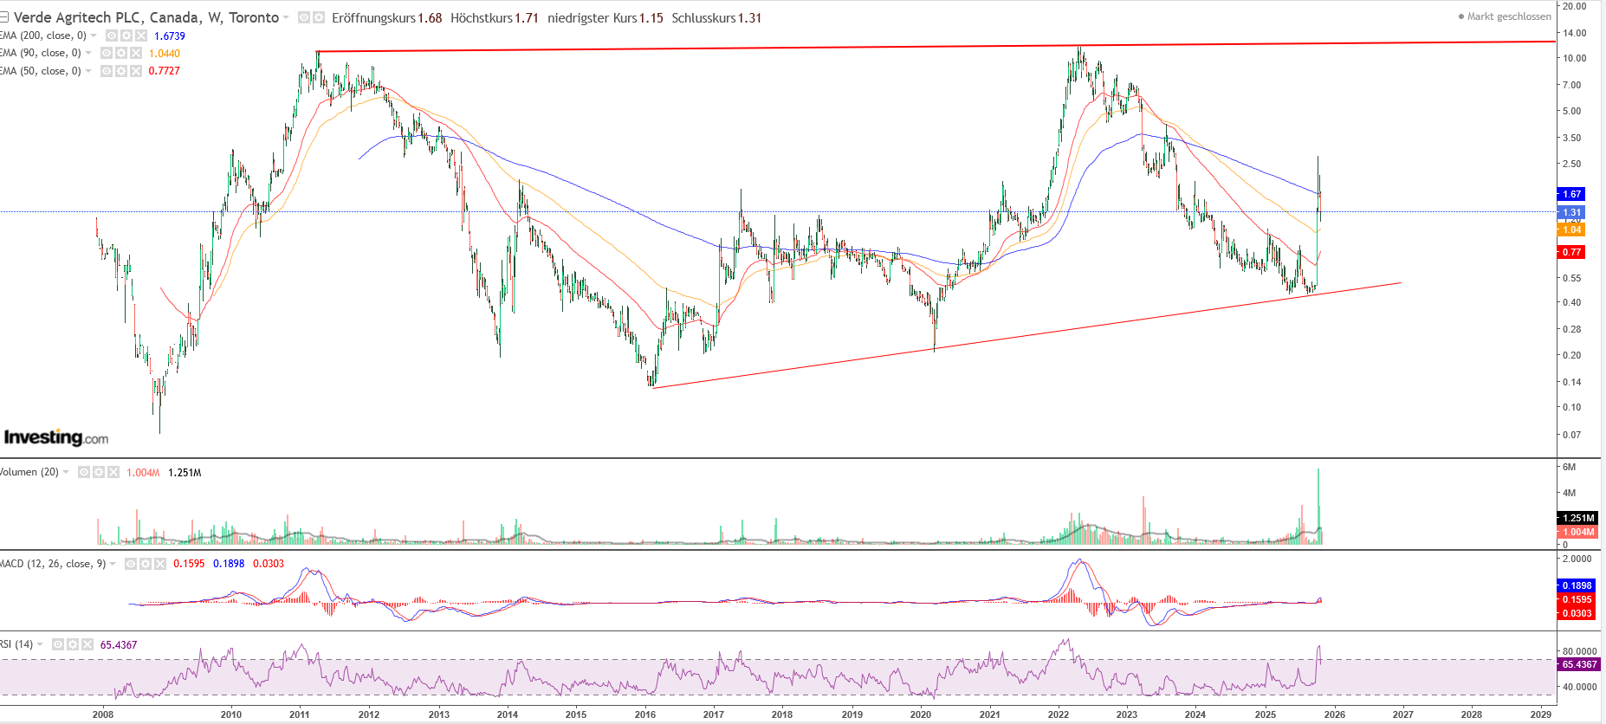Remove the Volumen indicator via X icon
Image resolution: width=1606 pixels, height=724 pixels.
113,472
